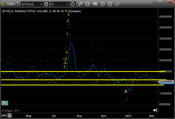Toggle the lock icon next to Dyn
Viewport: 175px width, 119px height.
pos(9,115)
